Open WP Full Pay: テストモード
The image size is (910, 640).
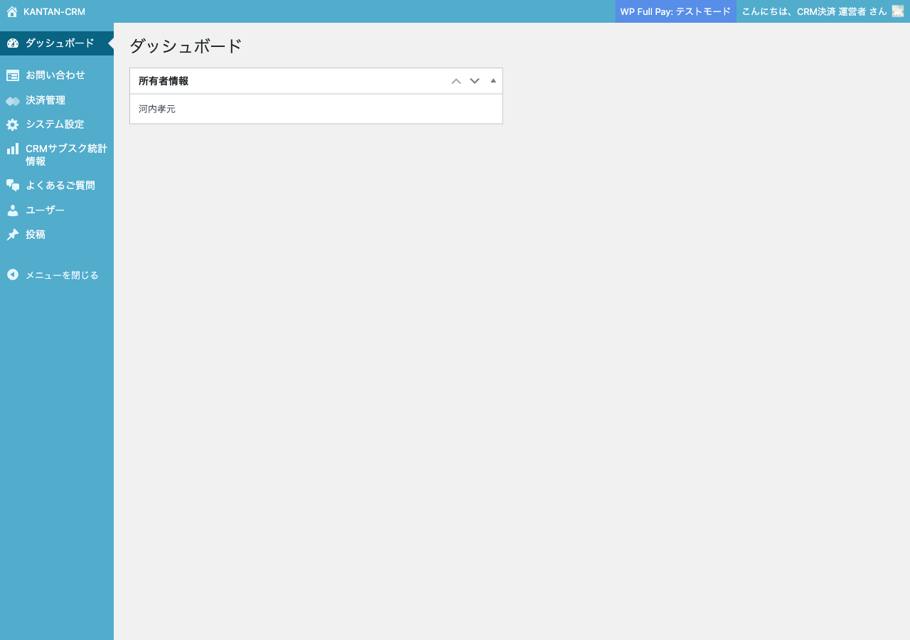click(675, 11)
